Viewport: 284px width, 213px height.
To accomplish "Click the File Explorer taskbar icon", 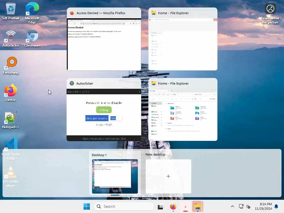I will point(197,206).
